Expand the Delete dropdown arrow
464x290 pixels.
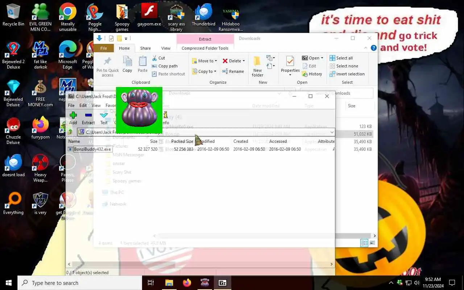(x=244, y=61)
